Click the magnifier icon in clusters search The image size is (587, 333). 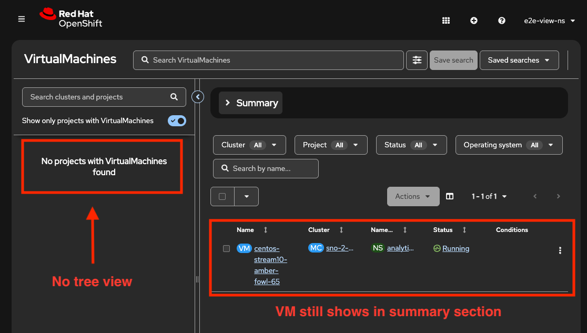(x=174, y=97)
